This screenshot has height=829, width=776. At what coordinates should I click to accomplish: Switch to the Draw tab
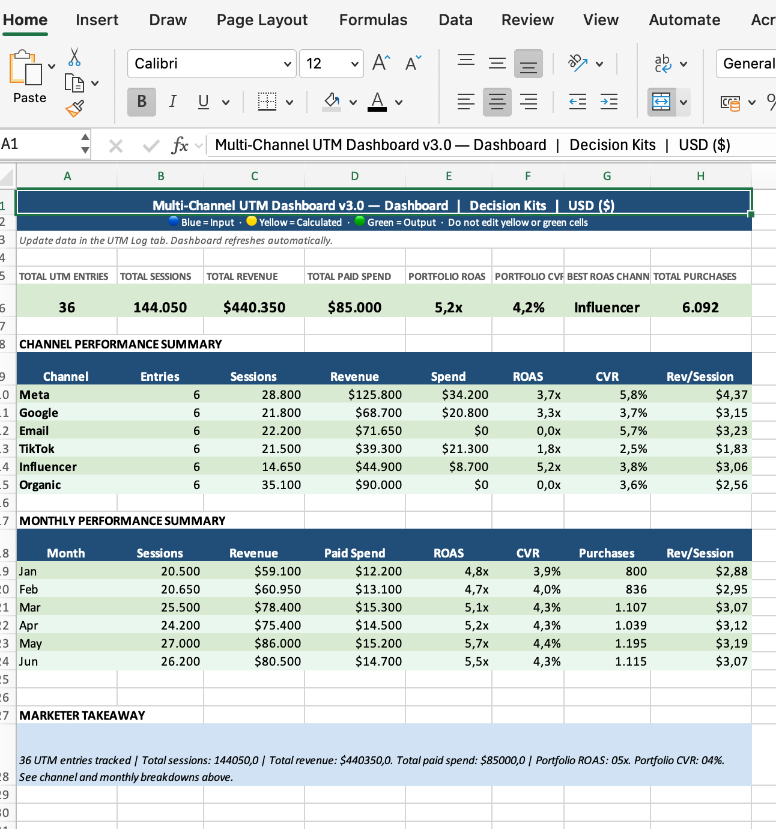pos(168,20)
